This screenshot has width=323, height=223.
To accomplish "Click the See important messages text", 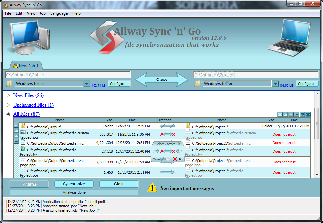I will (187, 188).
